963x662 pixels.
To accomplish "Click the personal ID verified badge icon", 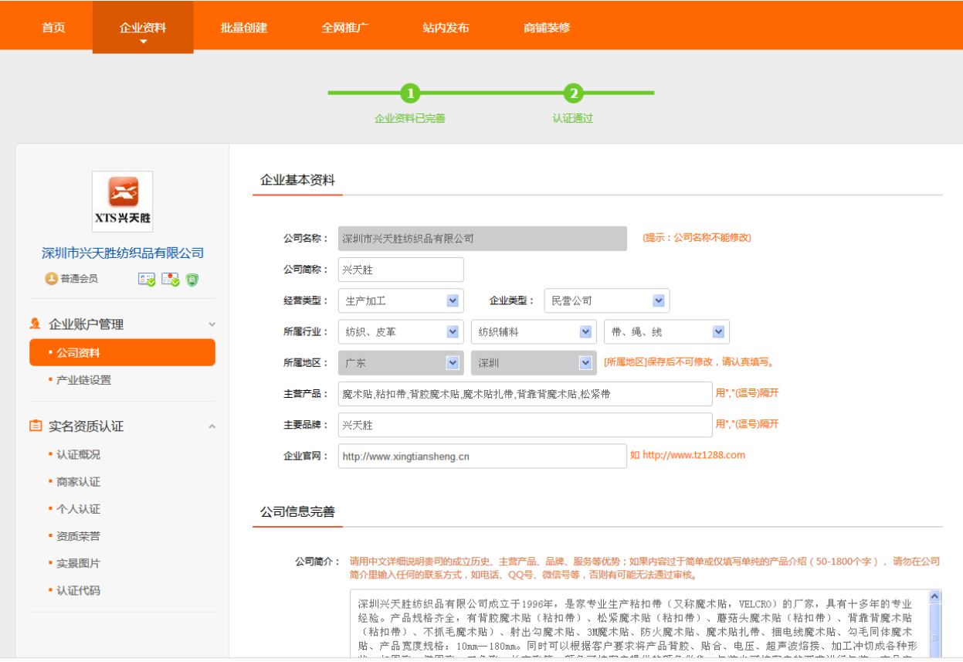I will coord(146,280).
